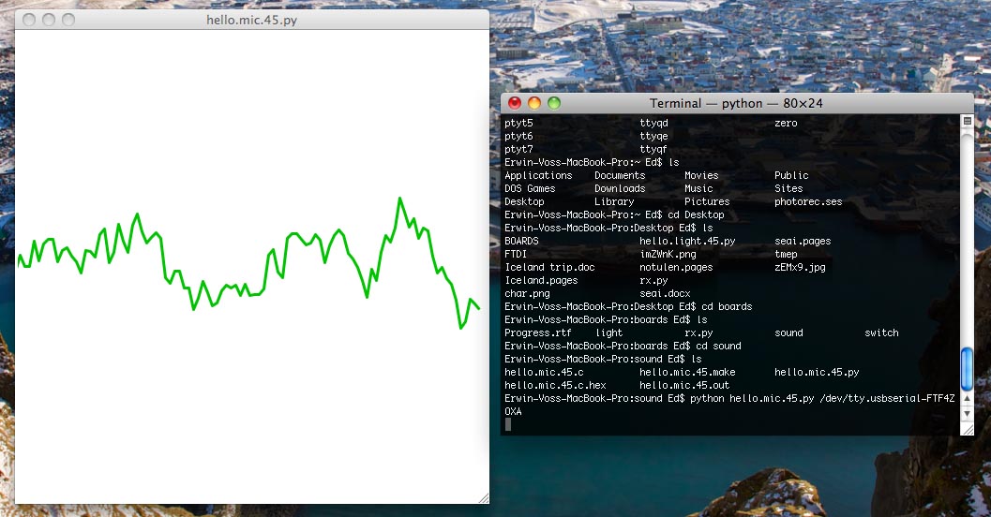Click the wrapped OXA text line

pos(513,411)
